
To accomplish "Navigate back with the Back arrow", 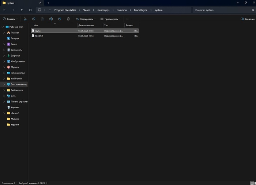I will pos(4,10).
